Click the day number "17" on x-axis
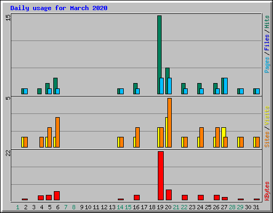273x213 pixels. (x=144, y=207)
